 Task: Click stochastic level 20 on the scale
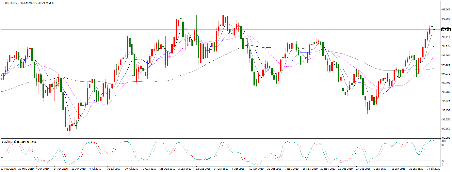(443, 161)
